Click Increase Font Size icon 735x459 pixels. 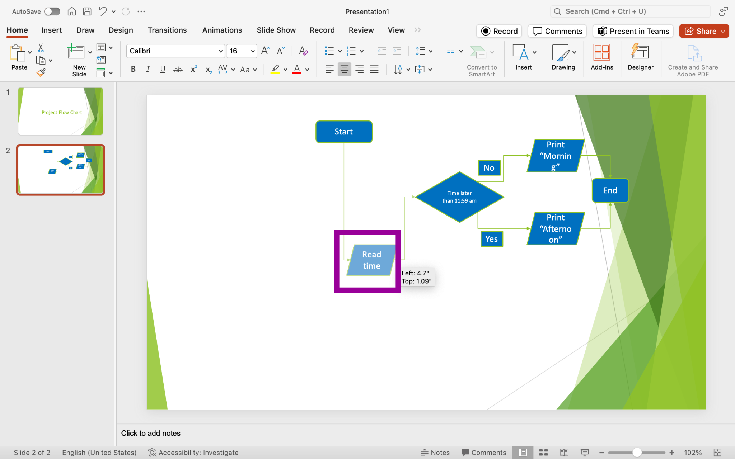(x=265, y=51)
